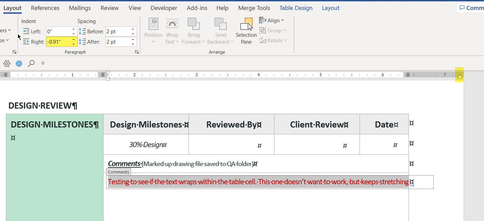Open the View tab
Image resolution: width=484 pixels, height=221 pixels.
[134, 8]
